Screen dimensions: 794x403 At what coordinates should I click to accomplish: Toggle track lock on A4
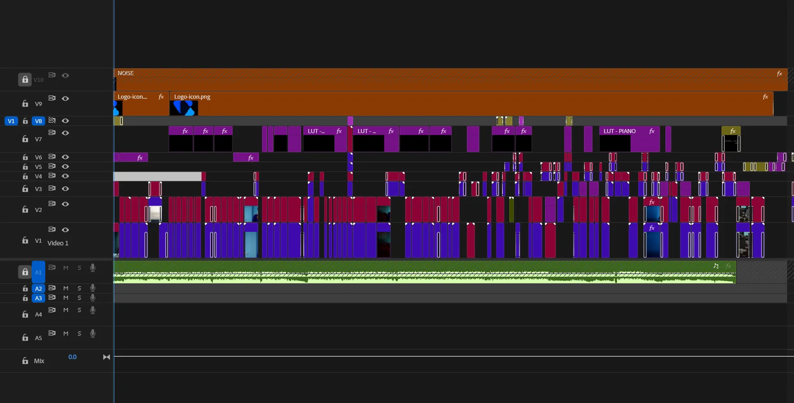click(x=25, y=314)
